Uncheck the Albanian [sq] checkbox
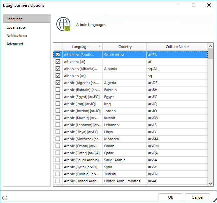The width and height of the screenshot is (217, 203). point(58,75)
